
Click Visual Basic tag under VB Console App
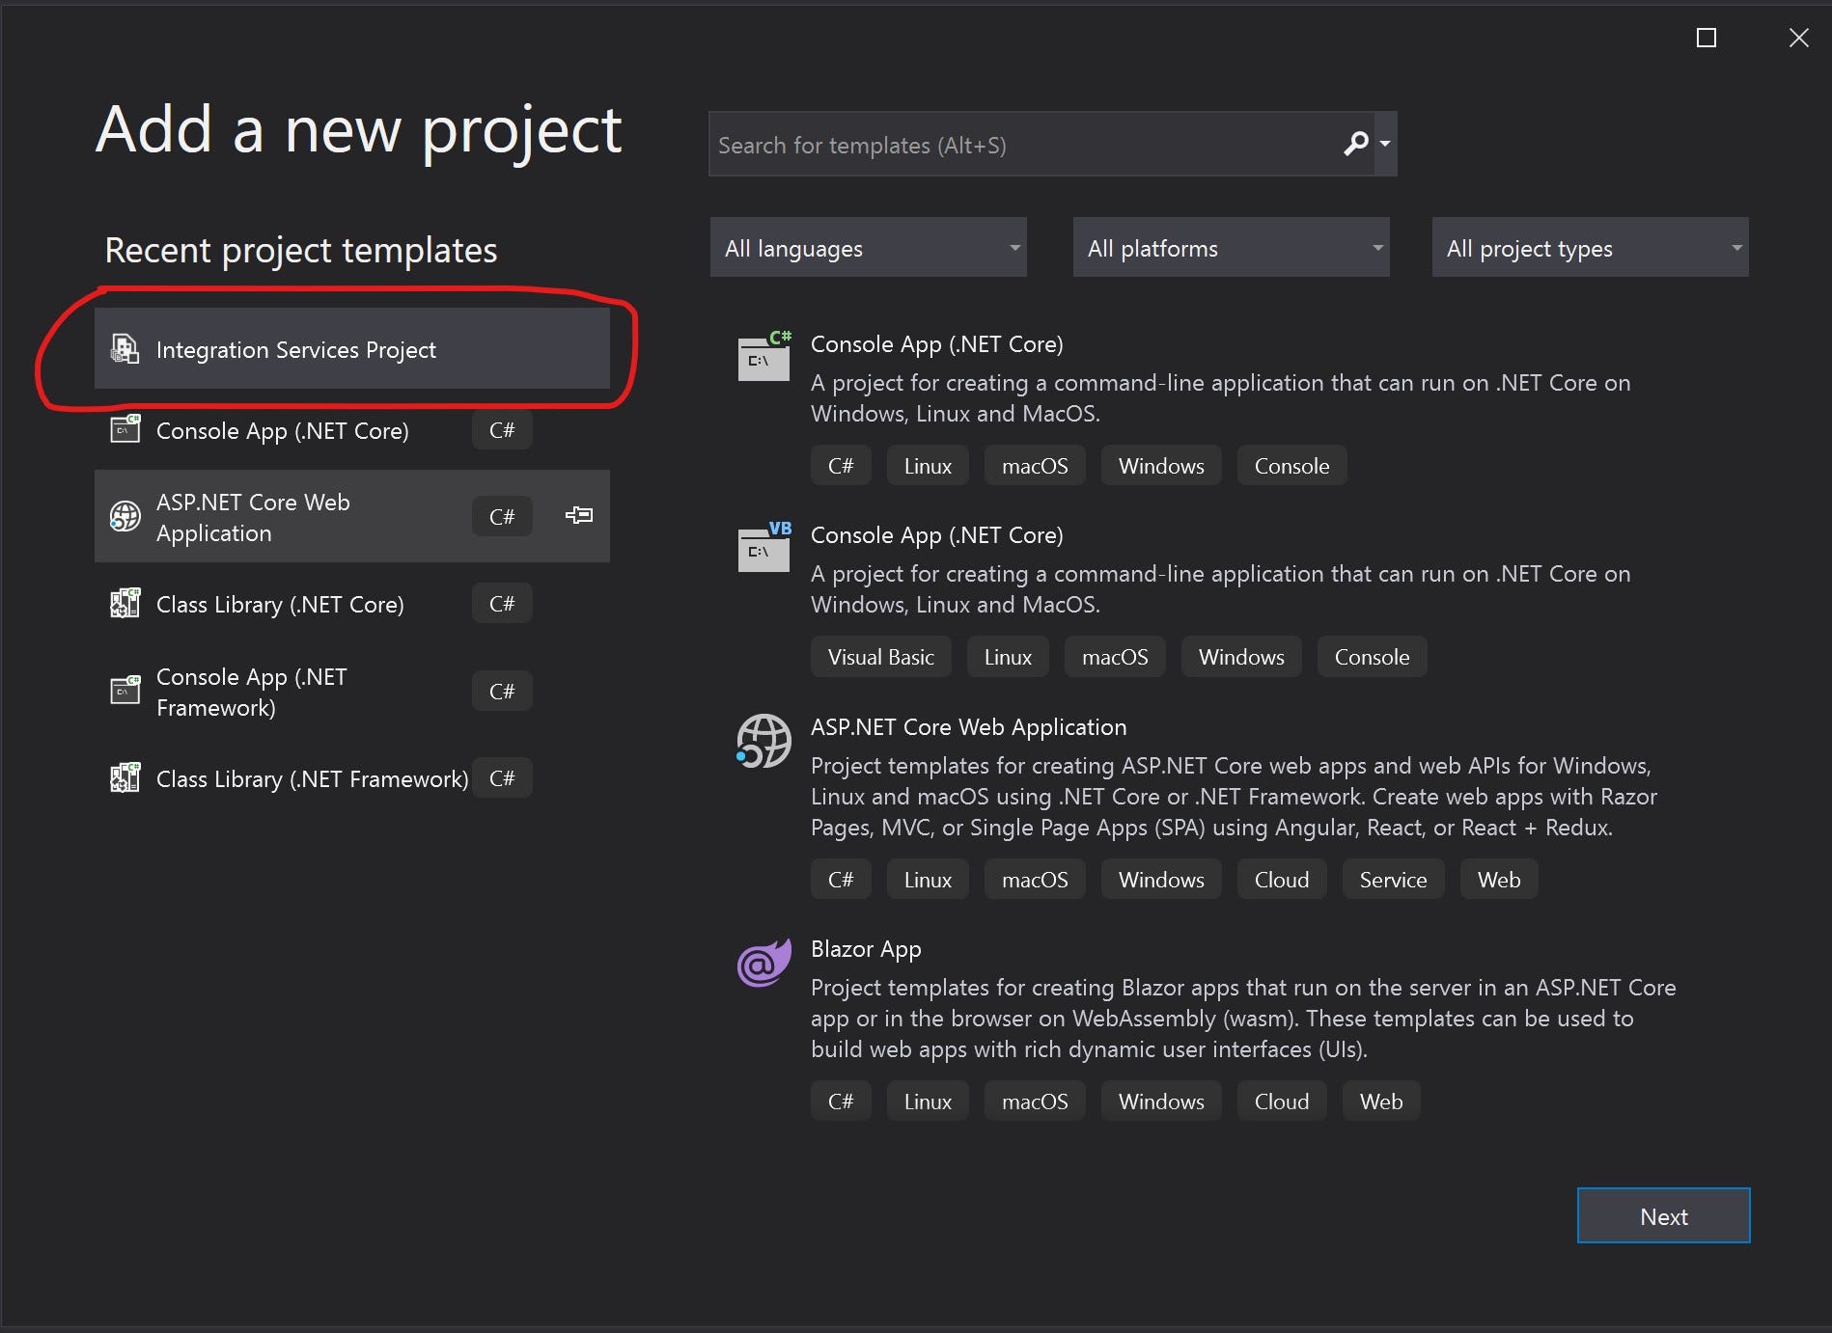(881, 657)
